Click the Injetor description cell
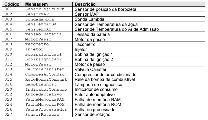The image size is (208, 120). coord(81,49)
